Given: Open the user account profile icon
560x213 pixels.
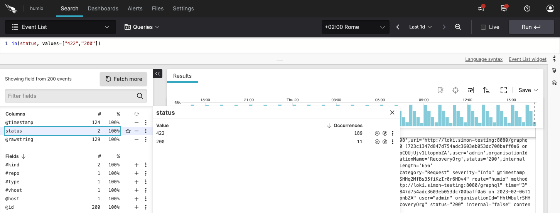Looking at the screenshot, I should 550,8.
